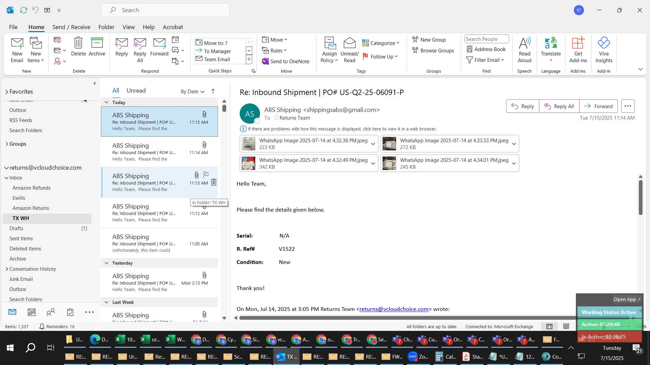Open the returns@vcloudchoice.com email link

[394, 309]
